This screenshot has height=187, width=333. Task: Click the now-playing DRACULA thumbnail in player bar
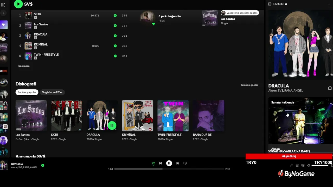4,165
